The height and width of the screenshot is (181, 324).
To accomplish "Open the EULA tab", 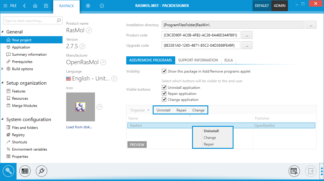I will pos(229,60).
